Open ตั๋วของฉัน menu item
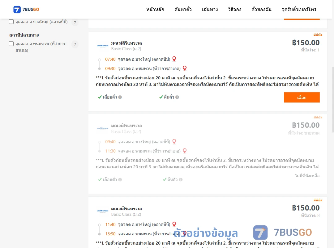Screen dimensions: 334x248 tap(261, 9)
